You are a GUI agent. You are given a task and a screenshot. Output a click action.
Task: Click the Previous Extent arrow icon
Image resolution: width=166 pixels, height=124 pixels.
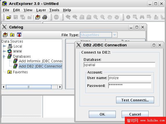click(x=68, y=17)
